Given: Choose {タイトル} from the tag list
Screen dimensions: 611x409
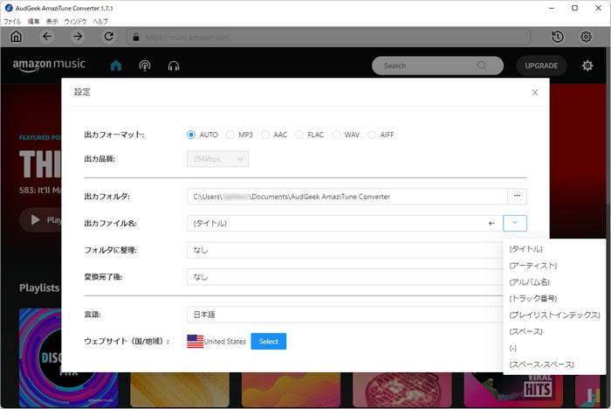Looking at the screenshot, I should 525,249.
